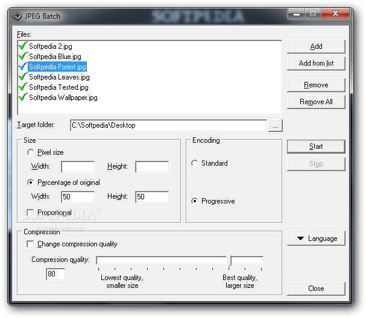
Task: Select Percentage of original option
Action: pyautogui.click(x=30, y=182)
